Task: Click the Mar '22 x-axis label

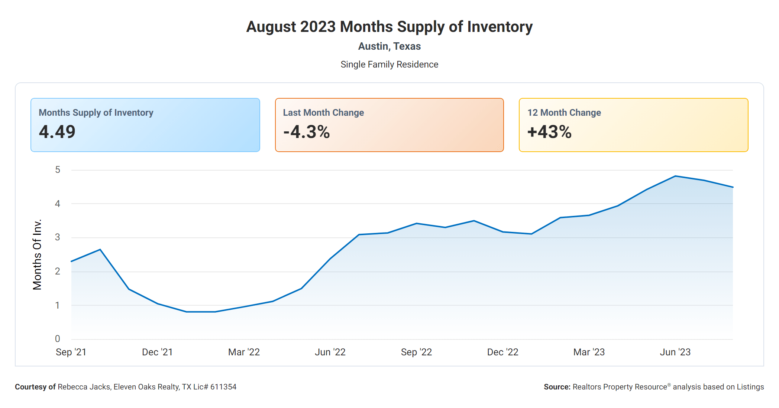Action: click(244, 352)
